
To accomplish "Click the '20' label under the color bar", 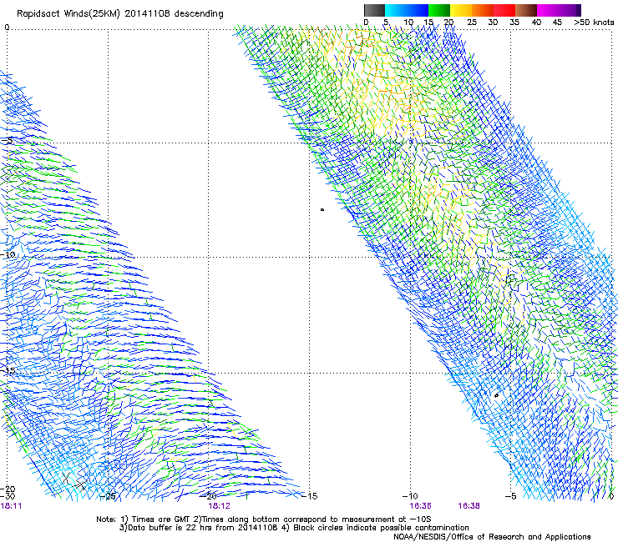I will click(x=449, y=23).
